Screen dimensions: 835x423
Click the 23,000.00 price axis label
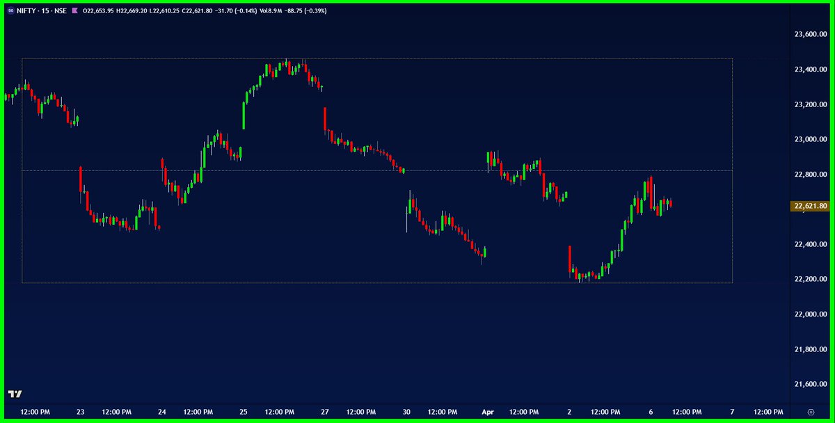[811, 139]
